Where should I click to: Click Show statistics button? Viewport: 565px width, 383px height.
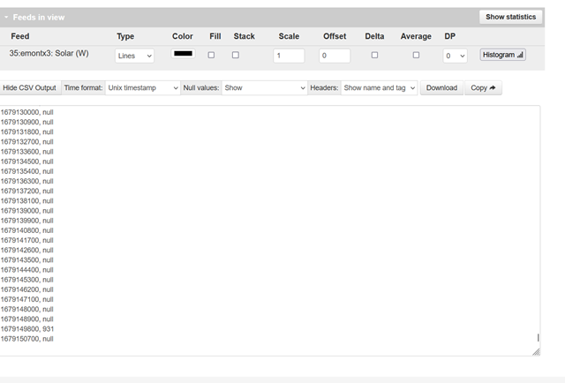tap(510, 17)
